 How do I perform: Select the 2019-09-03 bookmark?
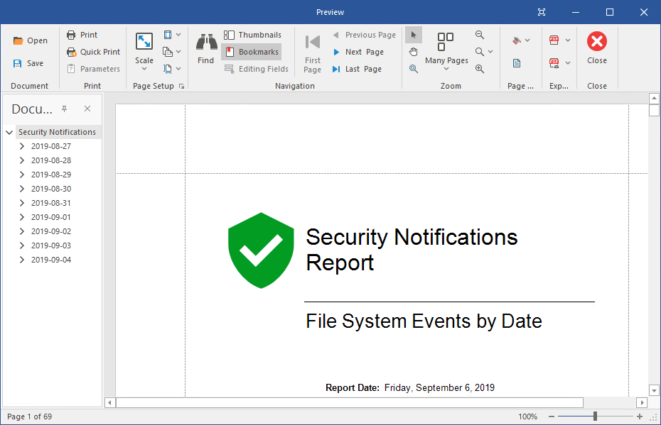51,245
